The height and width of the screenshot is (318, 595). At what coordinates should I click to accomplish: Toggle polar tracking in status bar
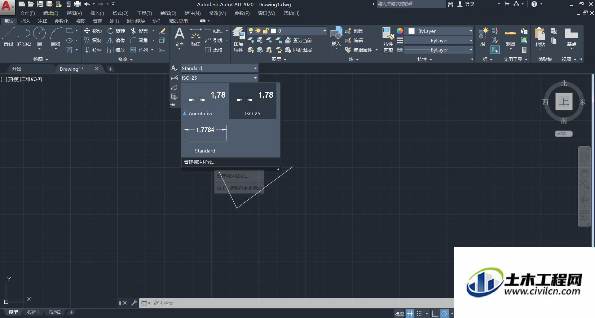tap(444, 314)
